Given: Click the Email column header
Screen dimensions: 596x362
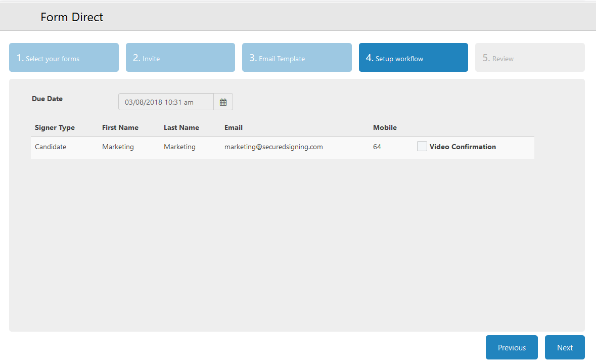Looking at the screenshot, I should tap(234, 127).
